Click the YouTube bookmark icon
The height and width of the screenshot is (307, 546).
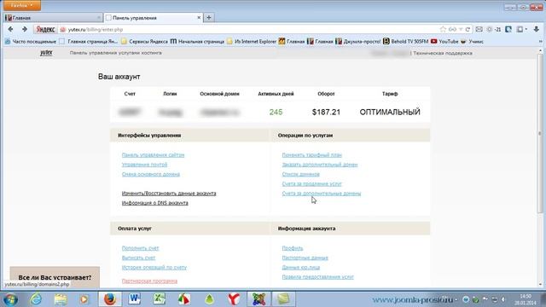click(434, 42)
